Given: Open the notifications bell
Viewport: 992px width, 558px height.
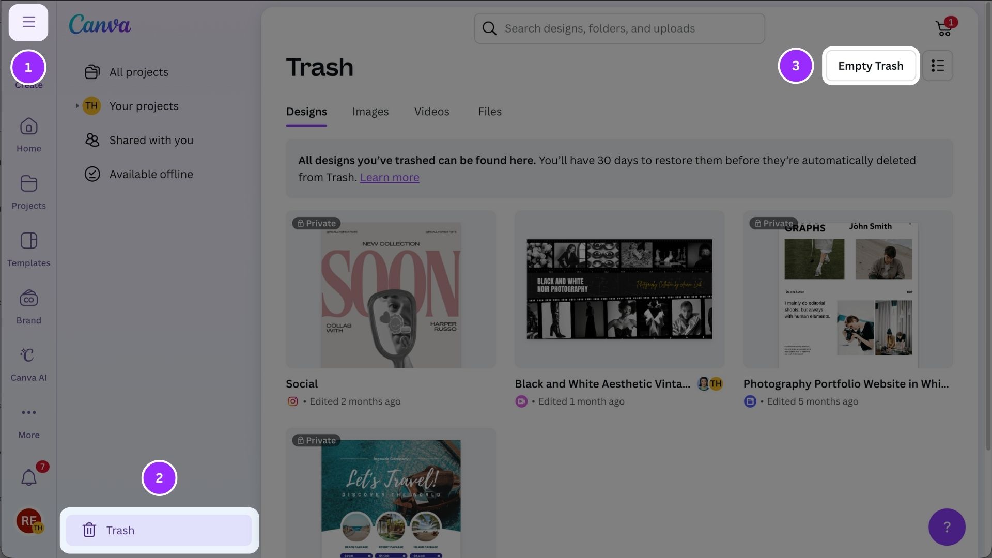Looking at the screenshot, I should [29, 477].
